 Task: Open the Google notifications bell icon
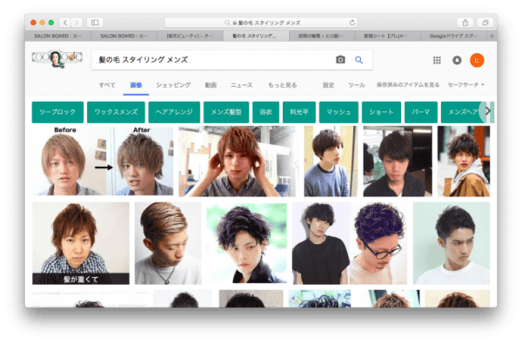pyautogui.click(x=457, y=60)
